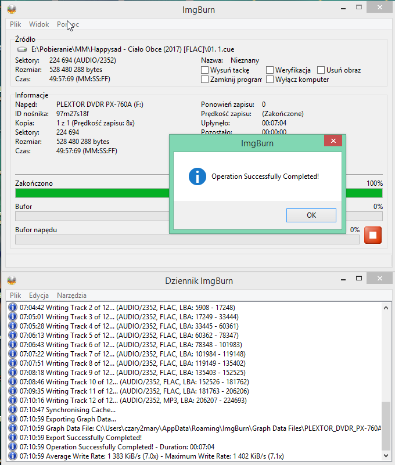Maximize the Dziennik ImgBurn log window
This screenshot has width=395, height=465.
(x=359, y=278)
